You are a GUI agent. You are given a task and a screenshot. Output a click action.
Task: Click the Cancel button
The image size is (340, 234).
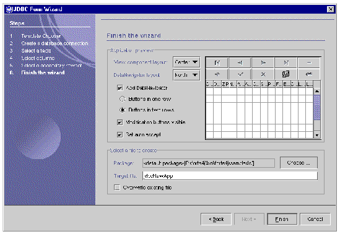coord(315,219)
